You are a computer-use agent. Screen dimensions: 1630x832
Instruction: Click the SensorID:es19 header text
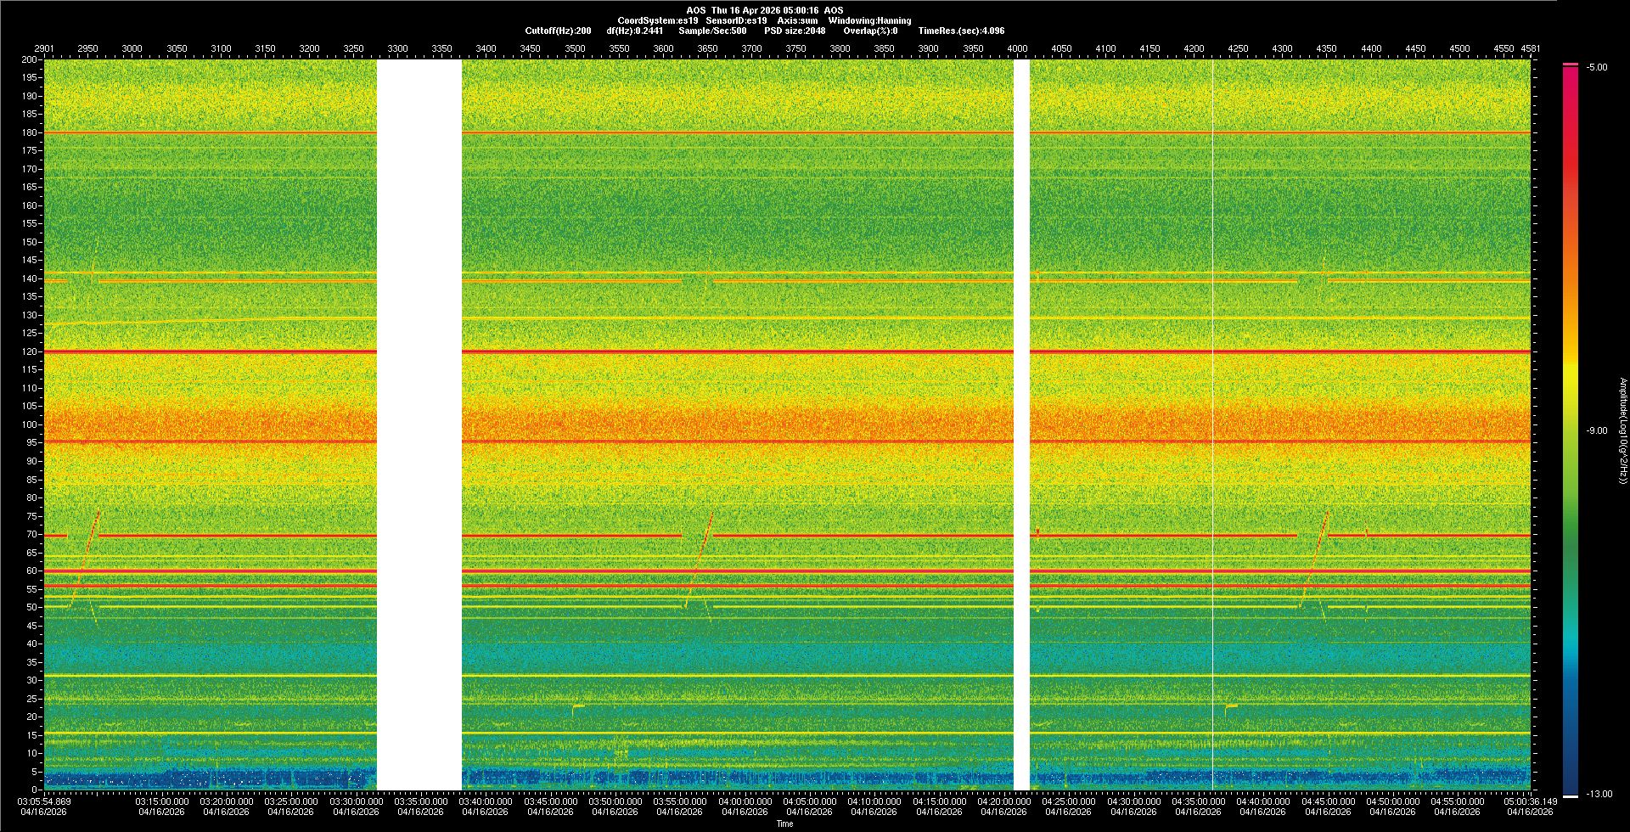point(736,20)
